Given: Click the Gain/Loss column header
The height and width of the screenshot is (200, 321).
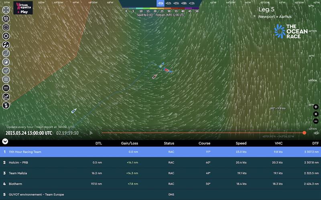Looking at the screenshot, I should [x=129, y=143].
